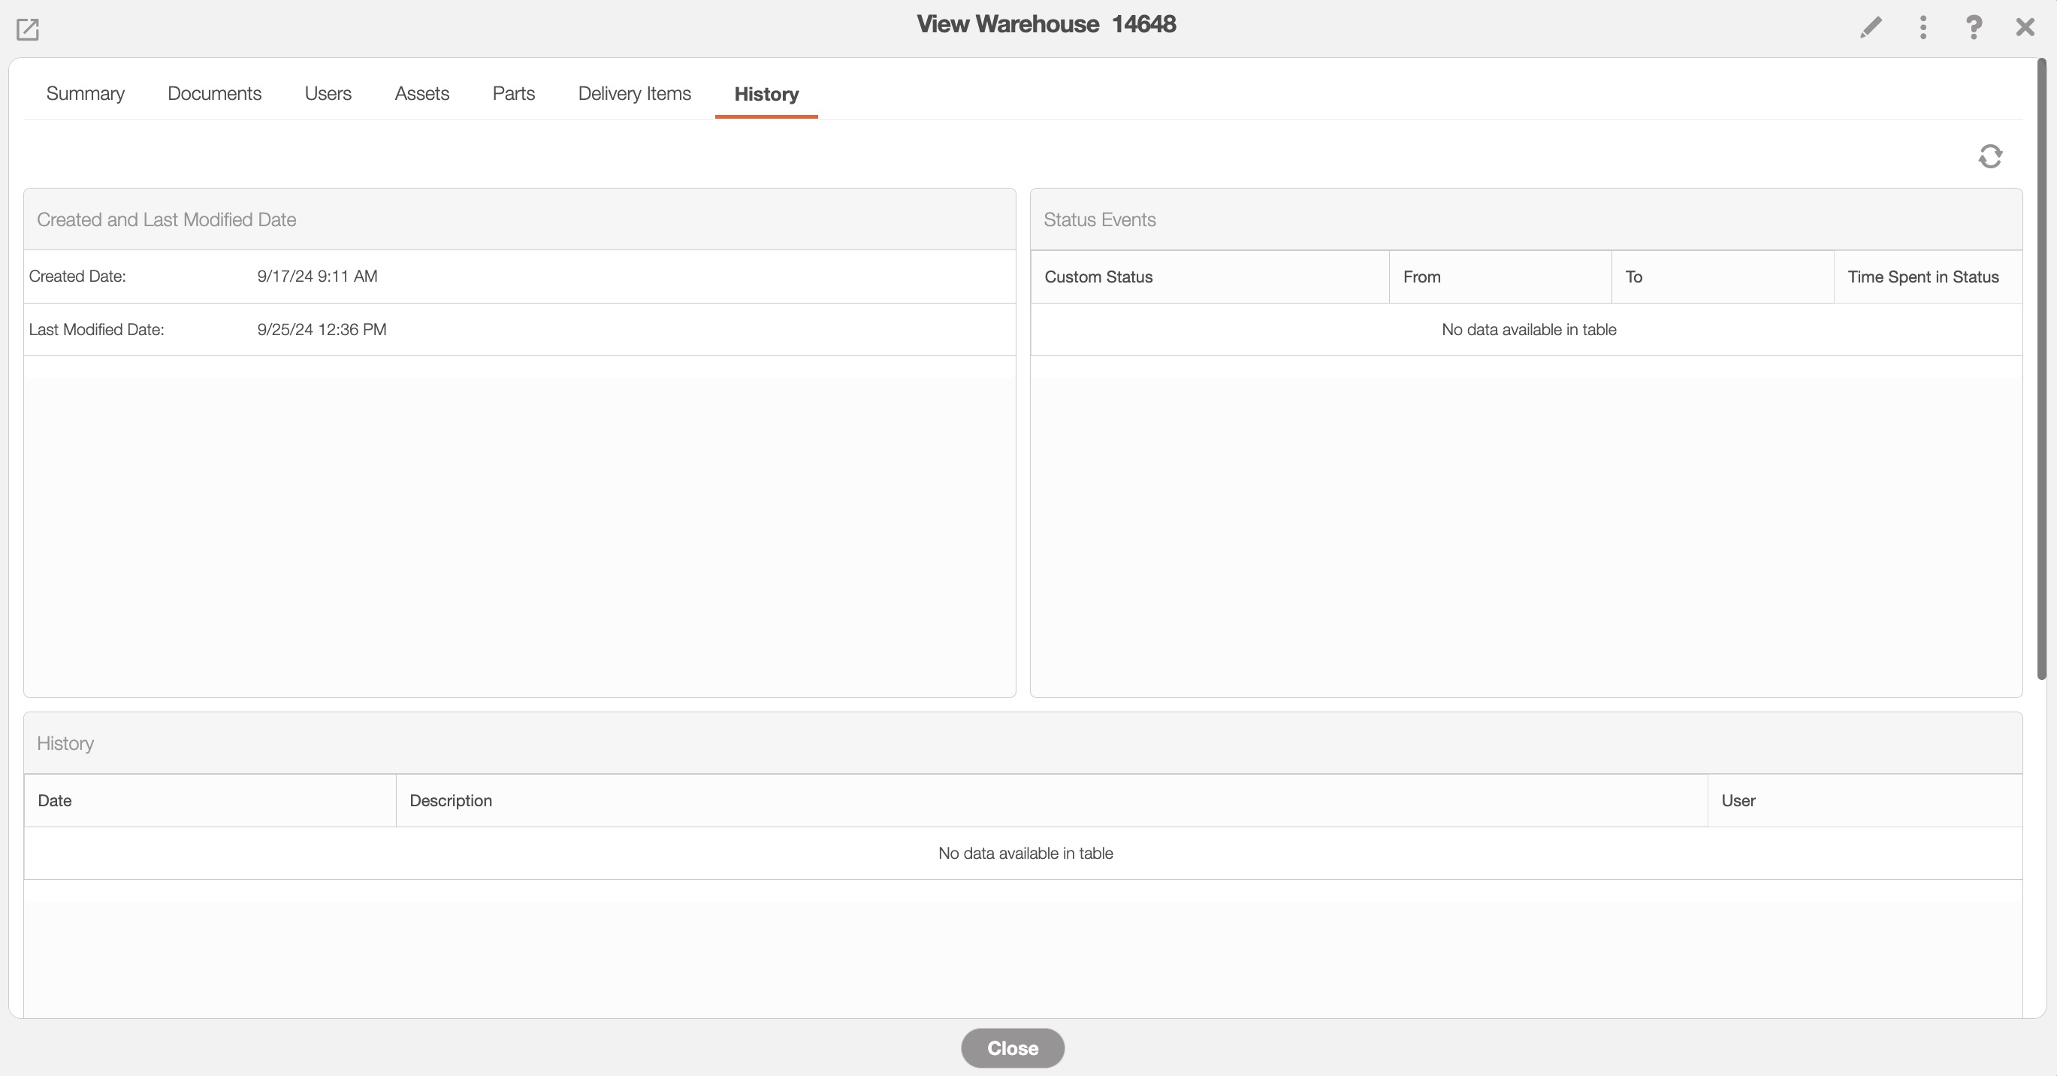Select the Assets tab
The height and width of the screenshot is (1076, 2057).
(421, 93)
